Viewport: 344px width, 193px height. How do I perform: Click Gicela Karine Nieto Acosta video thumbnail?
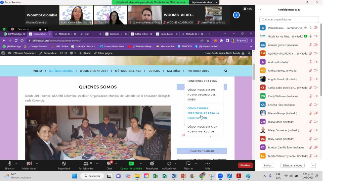(76, 15)
